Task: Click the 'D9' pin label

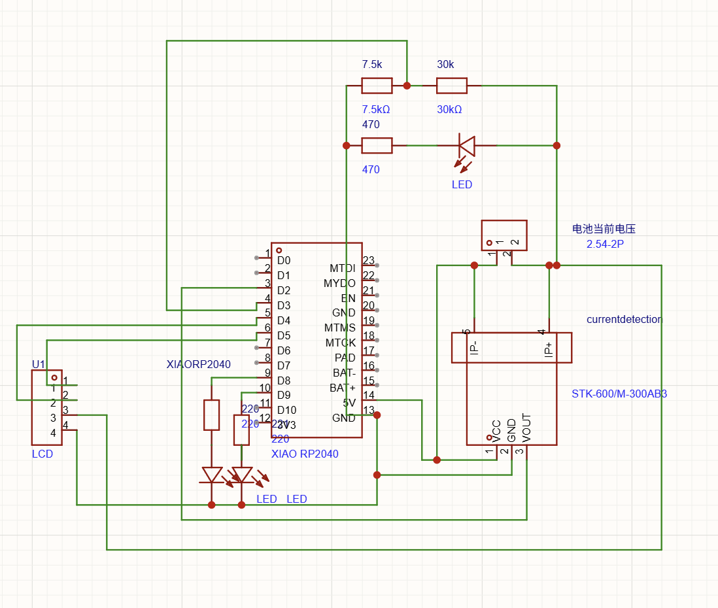Action: point(284,395)
